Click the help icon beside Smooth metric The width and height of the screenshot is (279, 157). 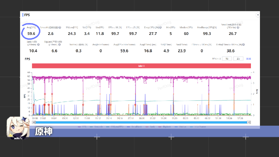60,27
